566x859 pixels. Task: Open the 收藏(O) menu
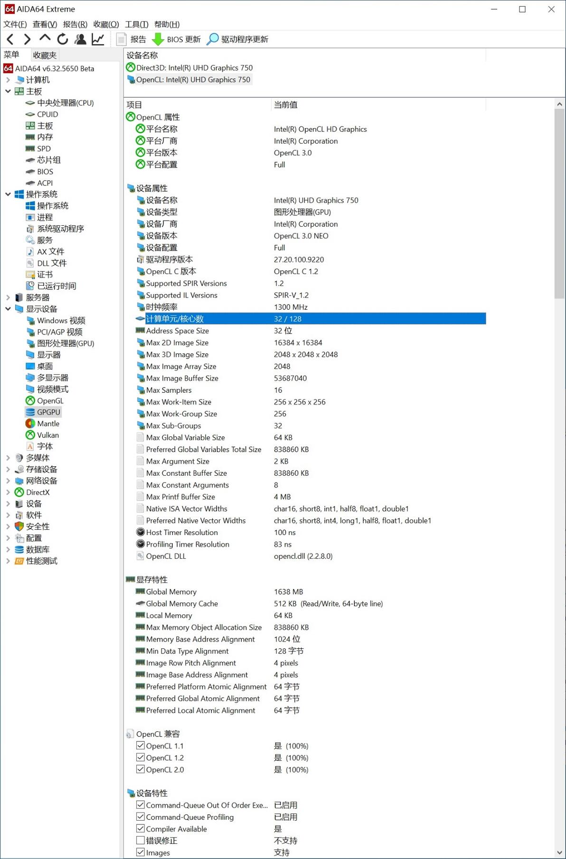(x=106, y=24)
